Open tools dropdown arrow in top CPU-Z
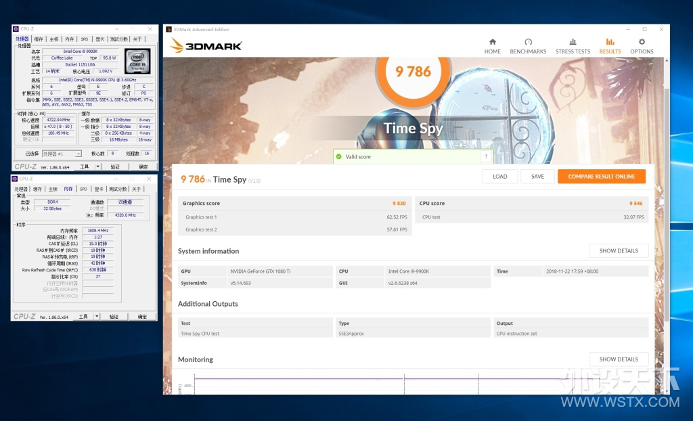 click(97, 167)
